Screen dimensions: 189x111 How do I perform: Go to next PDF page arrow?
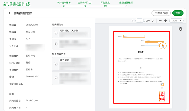click(x=153, y=21)
